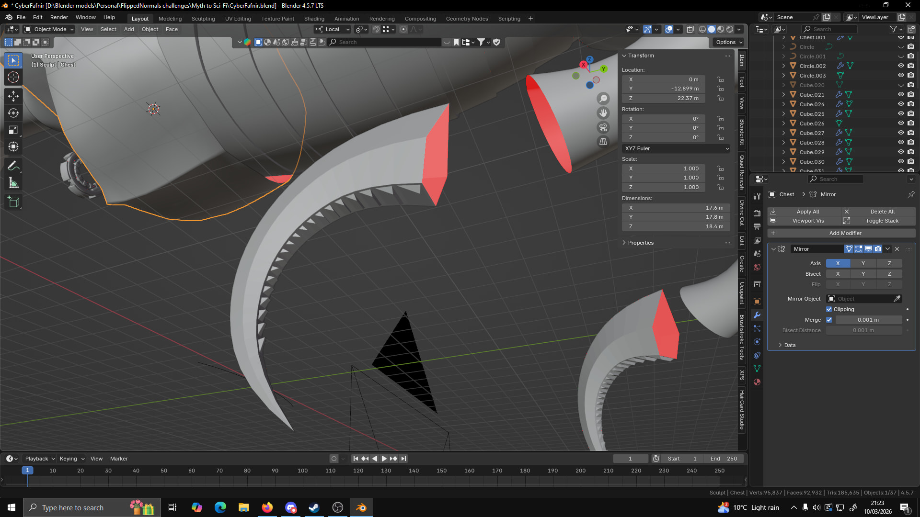Click frame 100 on the timeline
This screenshot has height=517, width=920.
[x=302, y=471]
